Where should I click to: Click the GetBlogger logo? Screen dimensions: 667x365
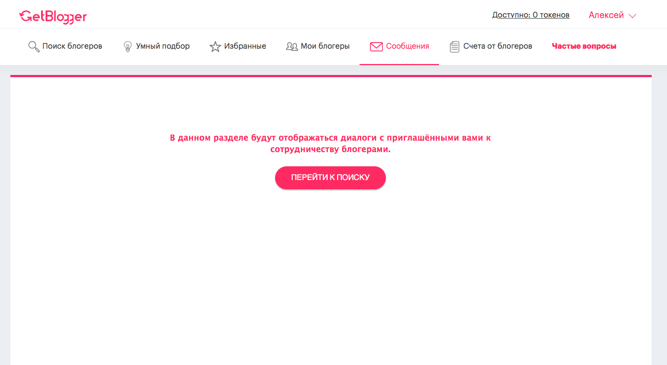[53, 16]
